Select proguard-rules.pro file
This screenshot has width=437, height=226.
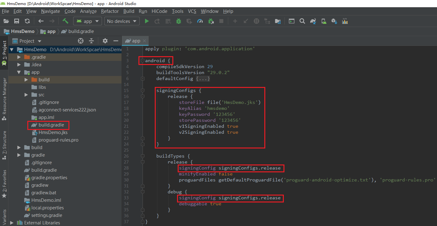pos(58,140)
